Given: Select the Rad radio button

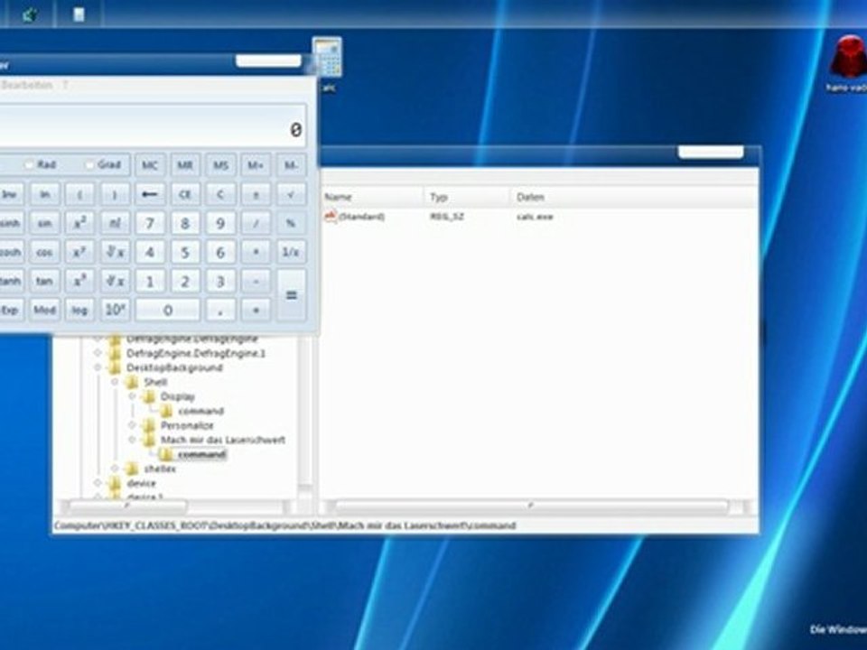Looking at the screenshot, I should [x=29, y=164].
